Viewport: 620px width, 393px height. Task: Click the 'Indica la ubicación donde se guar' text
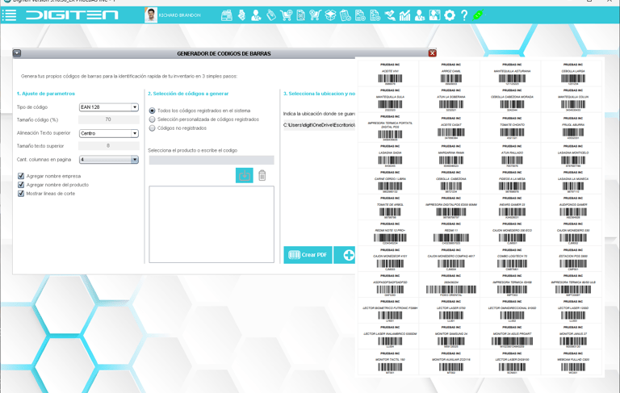coord(319,114)
